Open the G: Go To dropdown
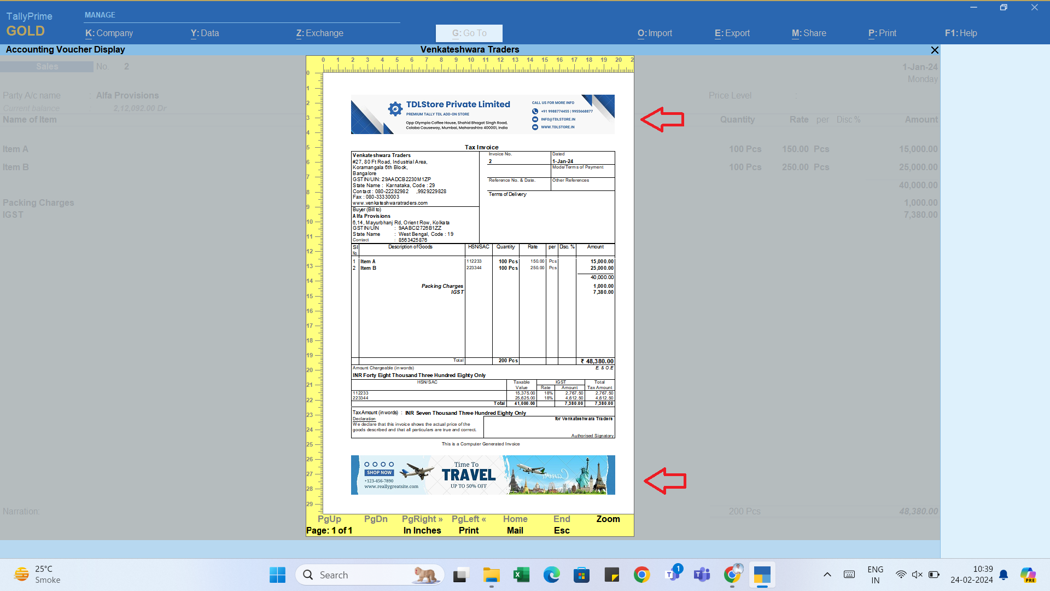Screen dimensions: 1050x591 click(469, 33)
